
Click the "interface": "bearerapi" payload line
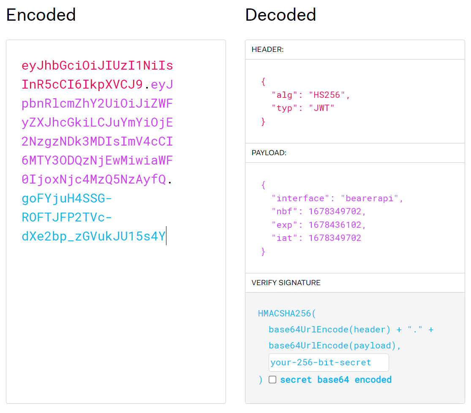337,198
